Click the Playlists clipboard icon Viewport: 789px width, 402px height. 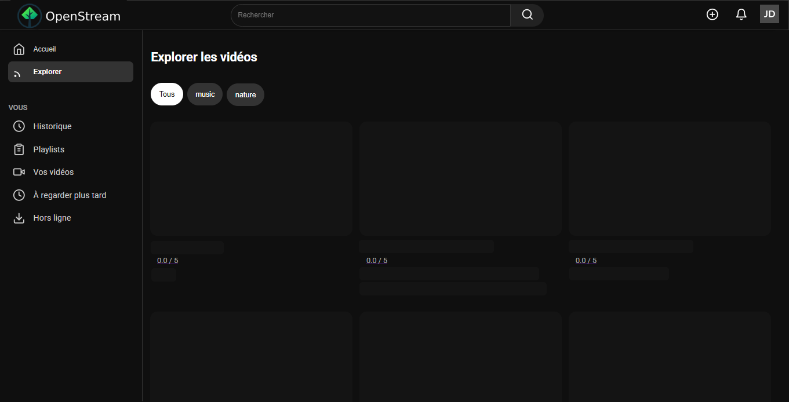coord(19,149)
